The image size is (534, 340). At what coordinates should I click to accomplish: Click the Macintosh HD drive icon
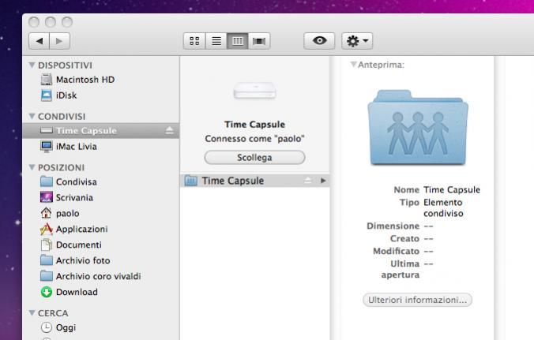[x=47, y=79]
